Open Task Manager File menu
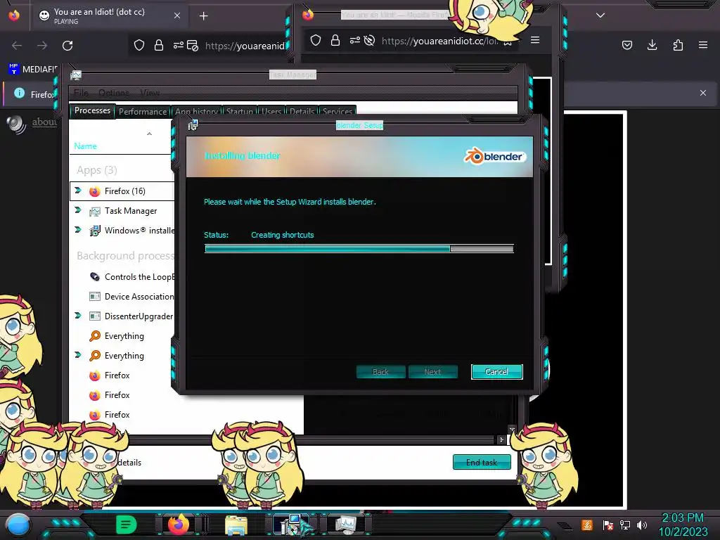Screen dimensions: 720x540 pyautogui.click(x=82, y=94)
